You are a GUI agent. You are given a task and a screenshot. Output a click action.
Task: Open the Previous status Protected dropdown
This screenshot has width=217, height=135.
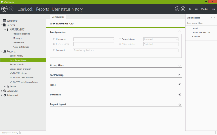click(x=161, y=44)
